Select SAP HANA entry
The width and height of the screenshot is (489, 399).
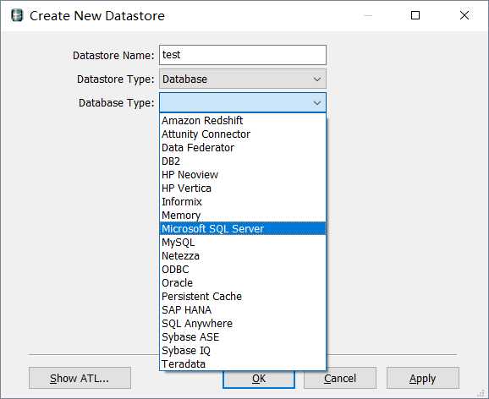pyautogui.click(x=243, y=310)
